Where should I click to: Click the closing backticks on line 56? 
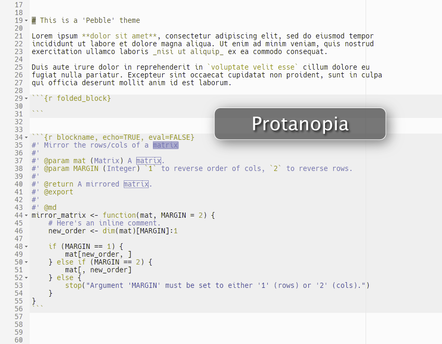(38, 307)
